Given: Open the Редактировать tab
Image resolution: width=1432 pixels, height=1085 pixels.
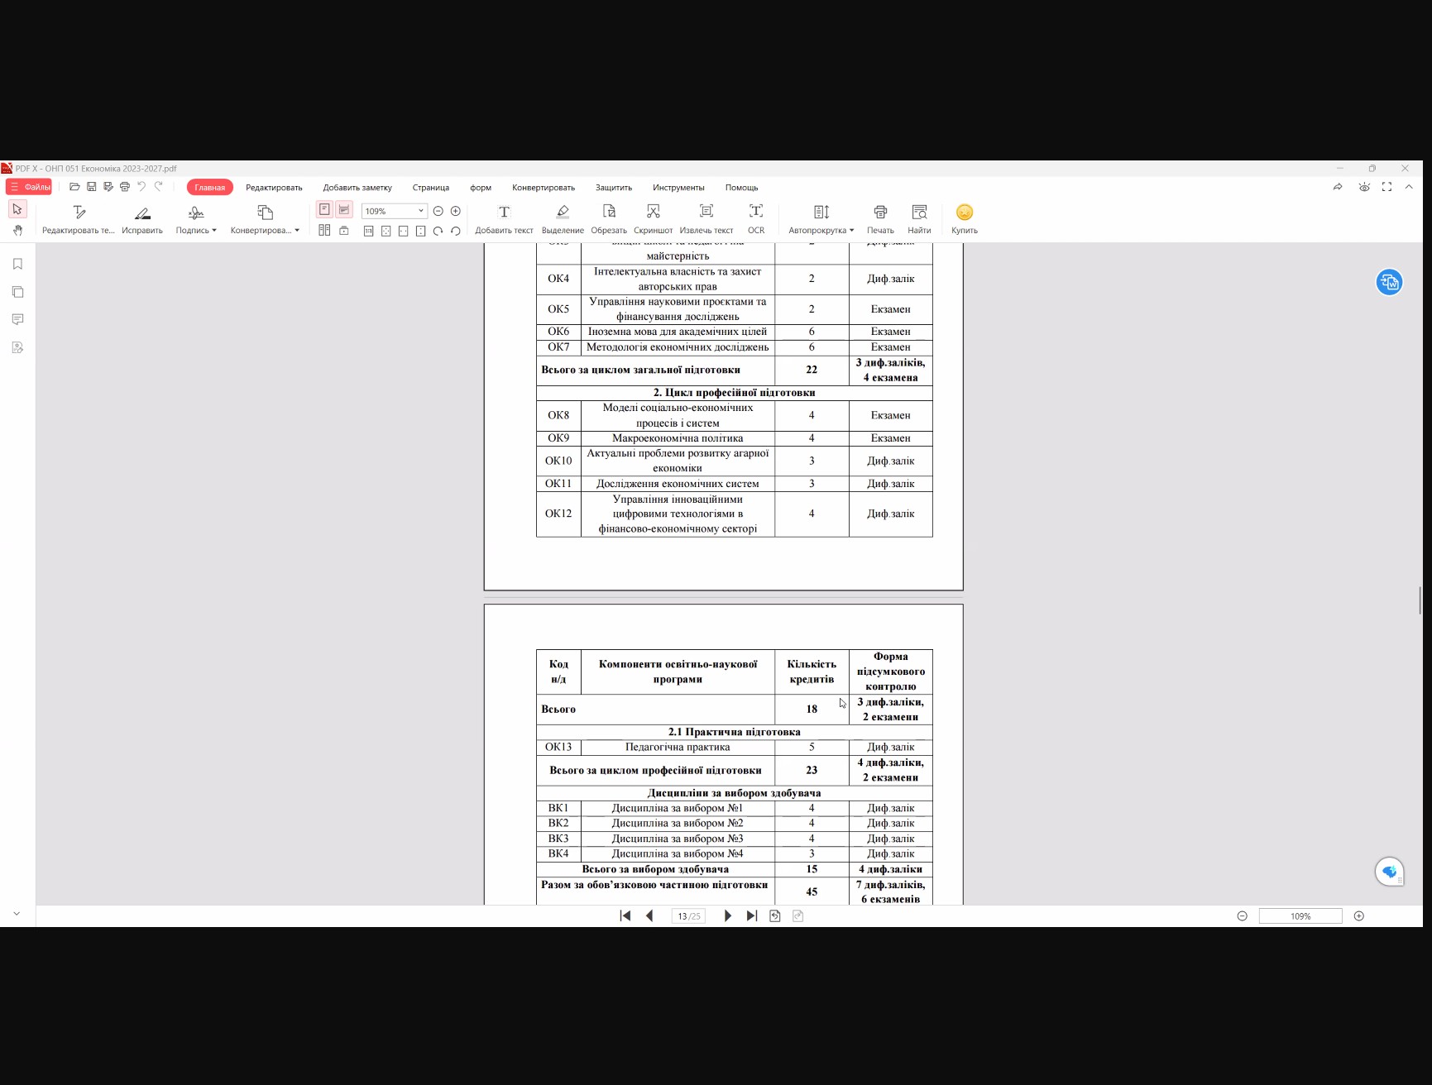Looking at the screenshot, I should [274, 188].
